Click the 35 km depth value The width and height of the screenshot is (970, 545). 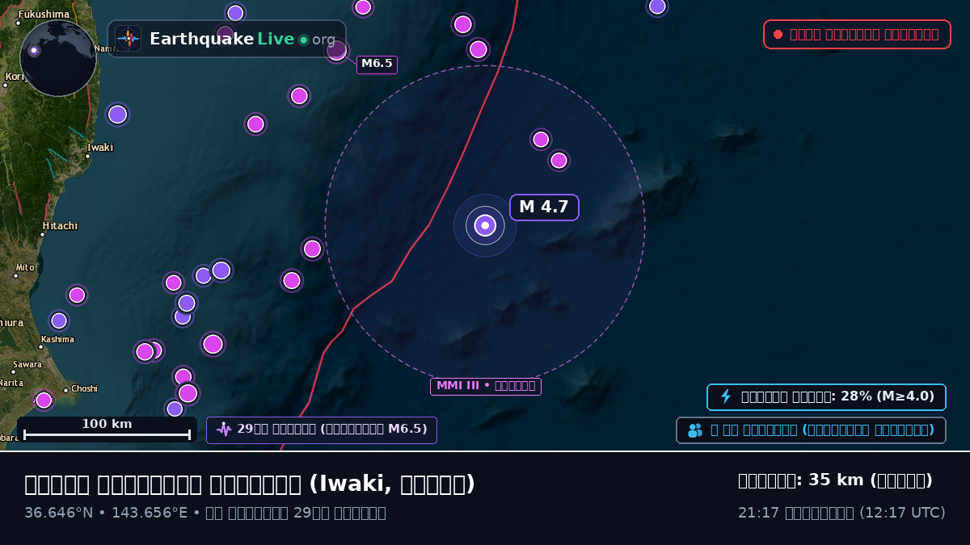pyautogui.click(x=836, y=480)
